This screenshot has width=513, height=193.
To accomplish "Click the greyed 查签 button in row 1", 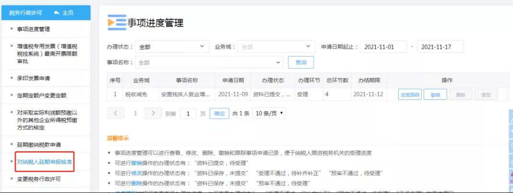I will (486, 95).
